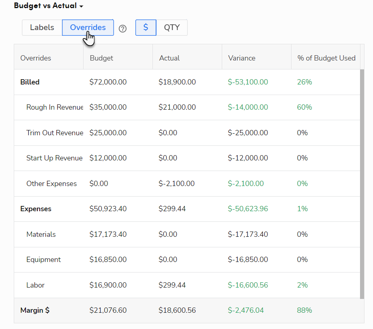Viewport: 373px width, 329px height.
Task: Click the Margin $ row label
Action: click(x=35, y=310)
